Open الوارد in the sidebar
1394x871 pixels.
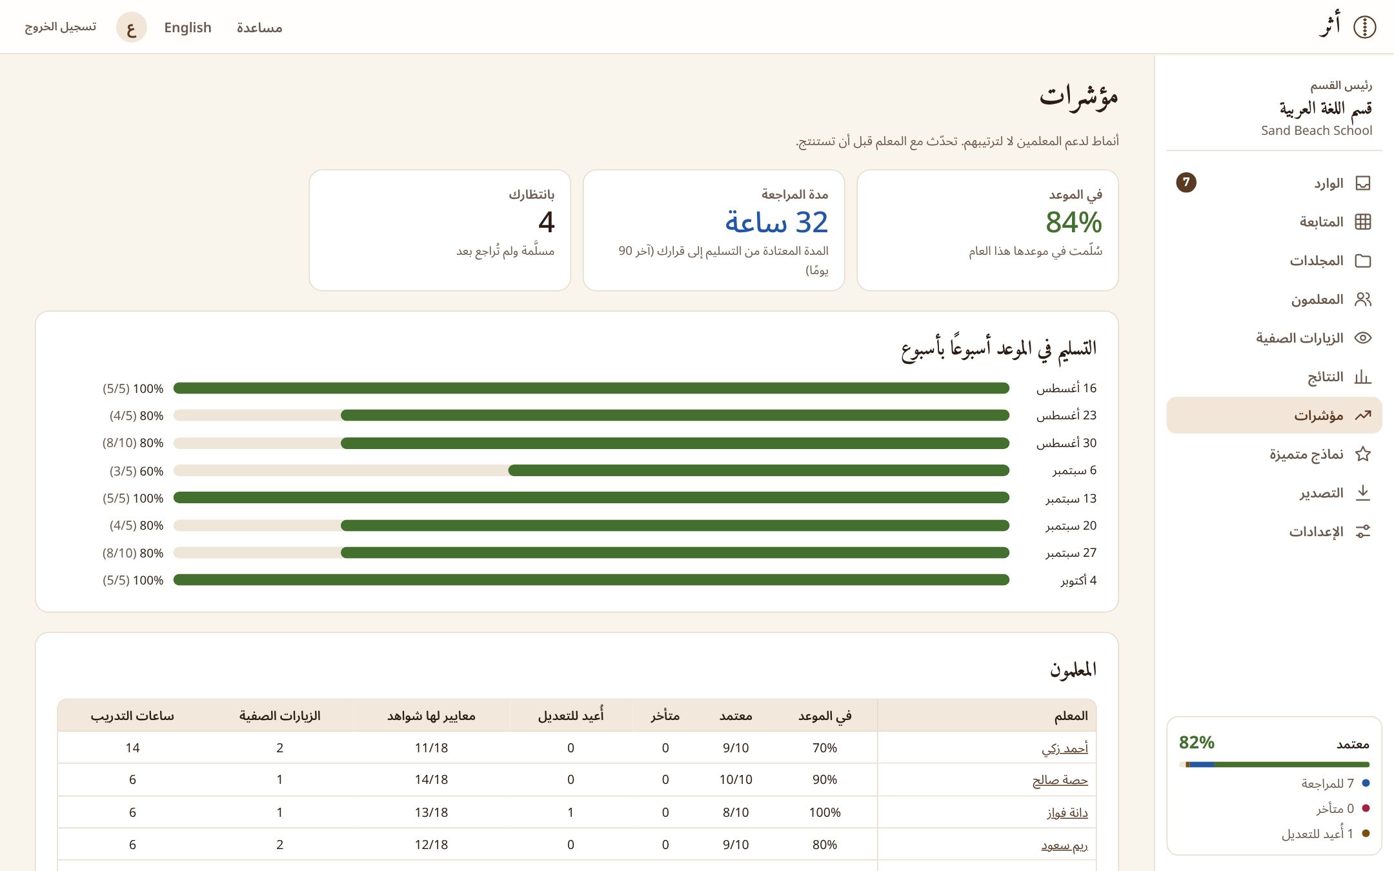[x=1274, y=183]
